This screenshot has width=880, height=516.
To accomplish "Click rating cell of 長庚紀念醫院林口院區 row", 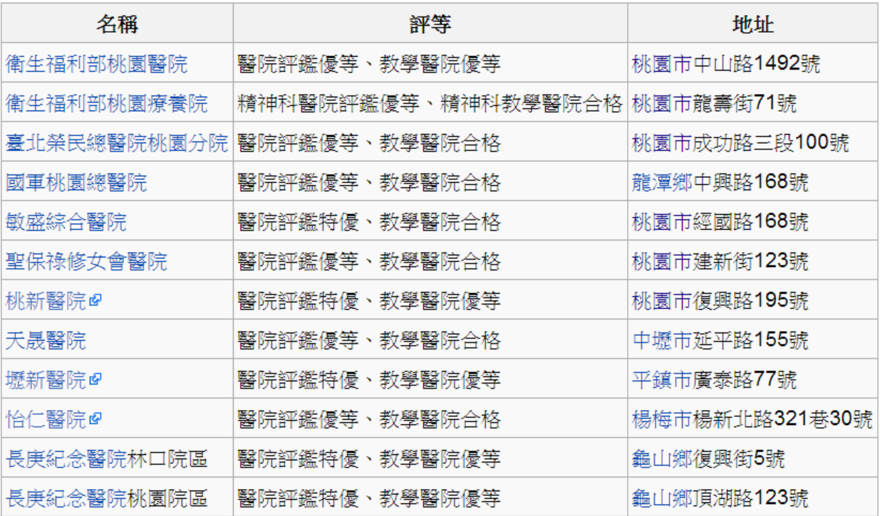I will [430, 459].
